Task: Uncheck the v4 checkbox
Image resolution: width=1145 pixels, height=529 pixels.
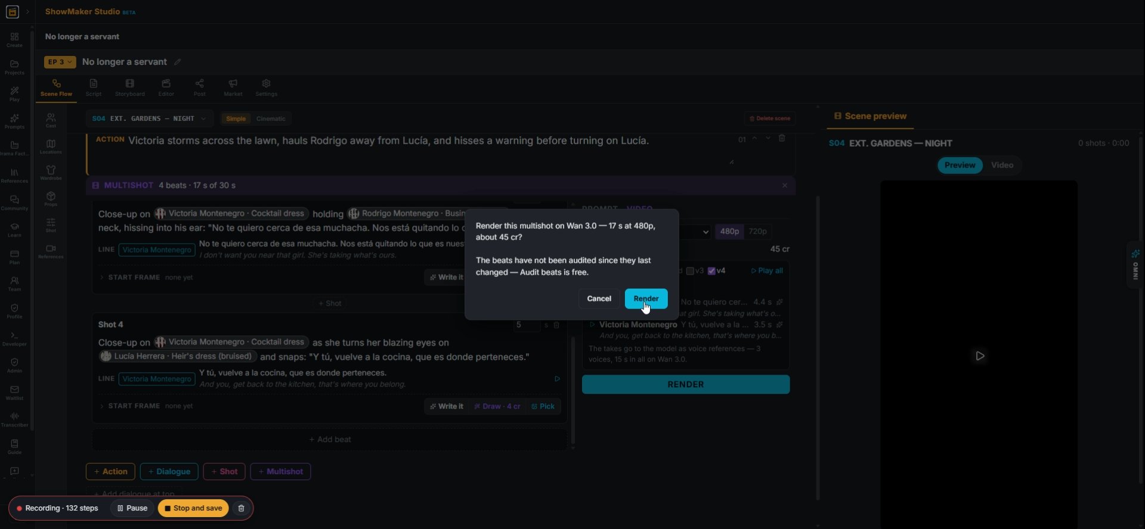Action: pyautogui.click(x=711, y=271)
